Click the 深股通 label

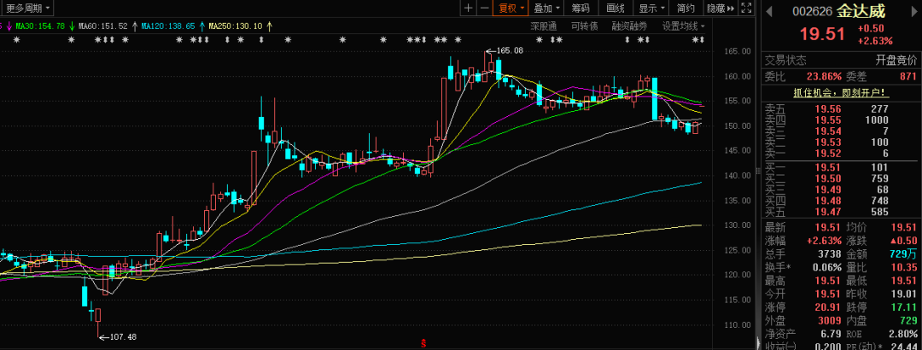544,26
